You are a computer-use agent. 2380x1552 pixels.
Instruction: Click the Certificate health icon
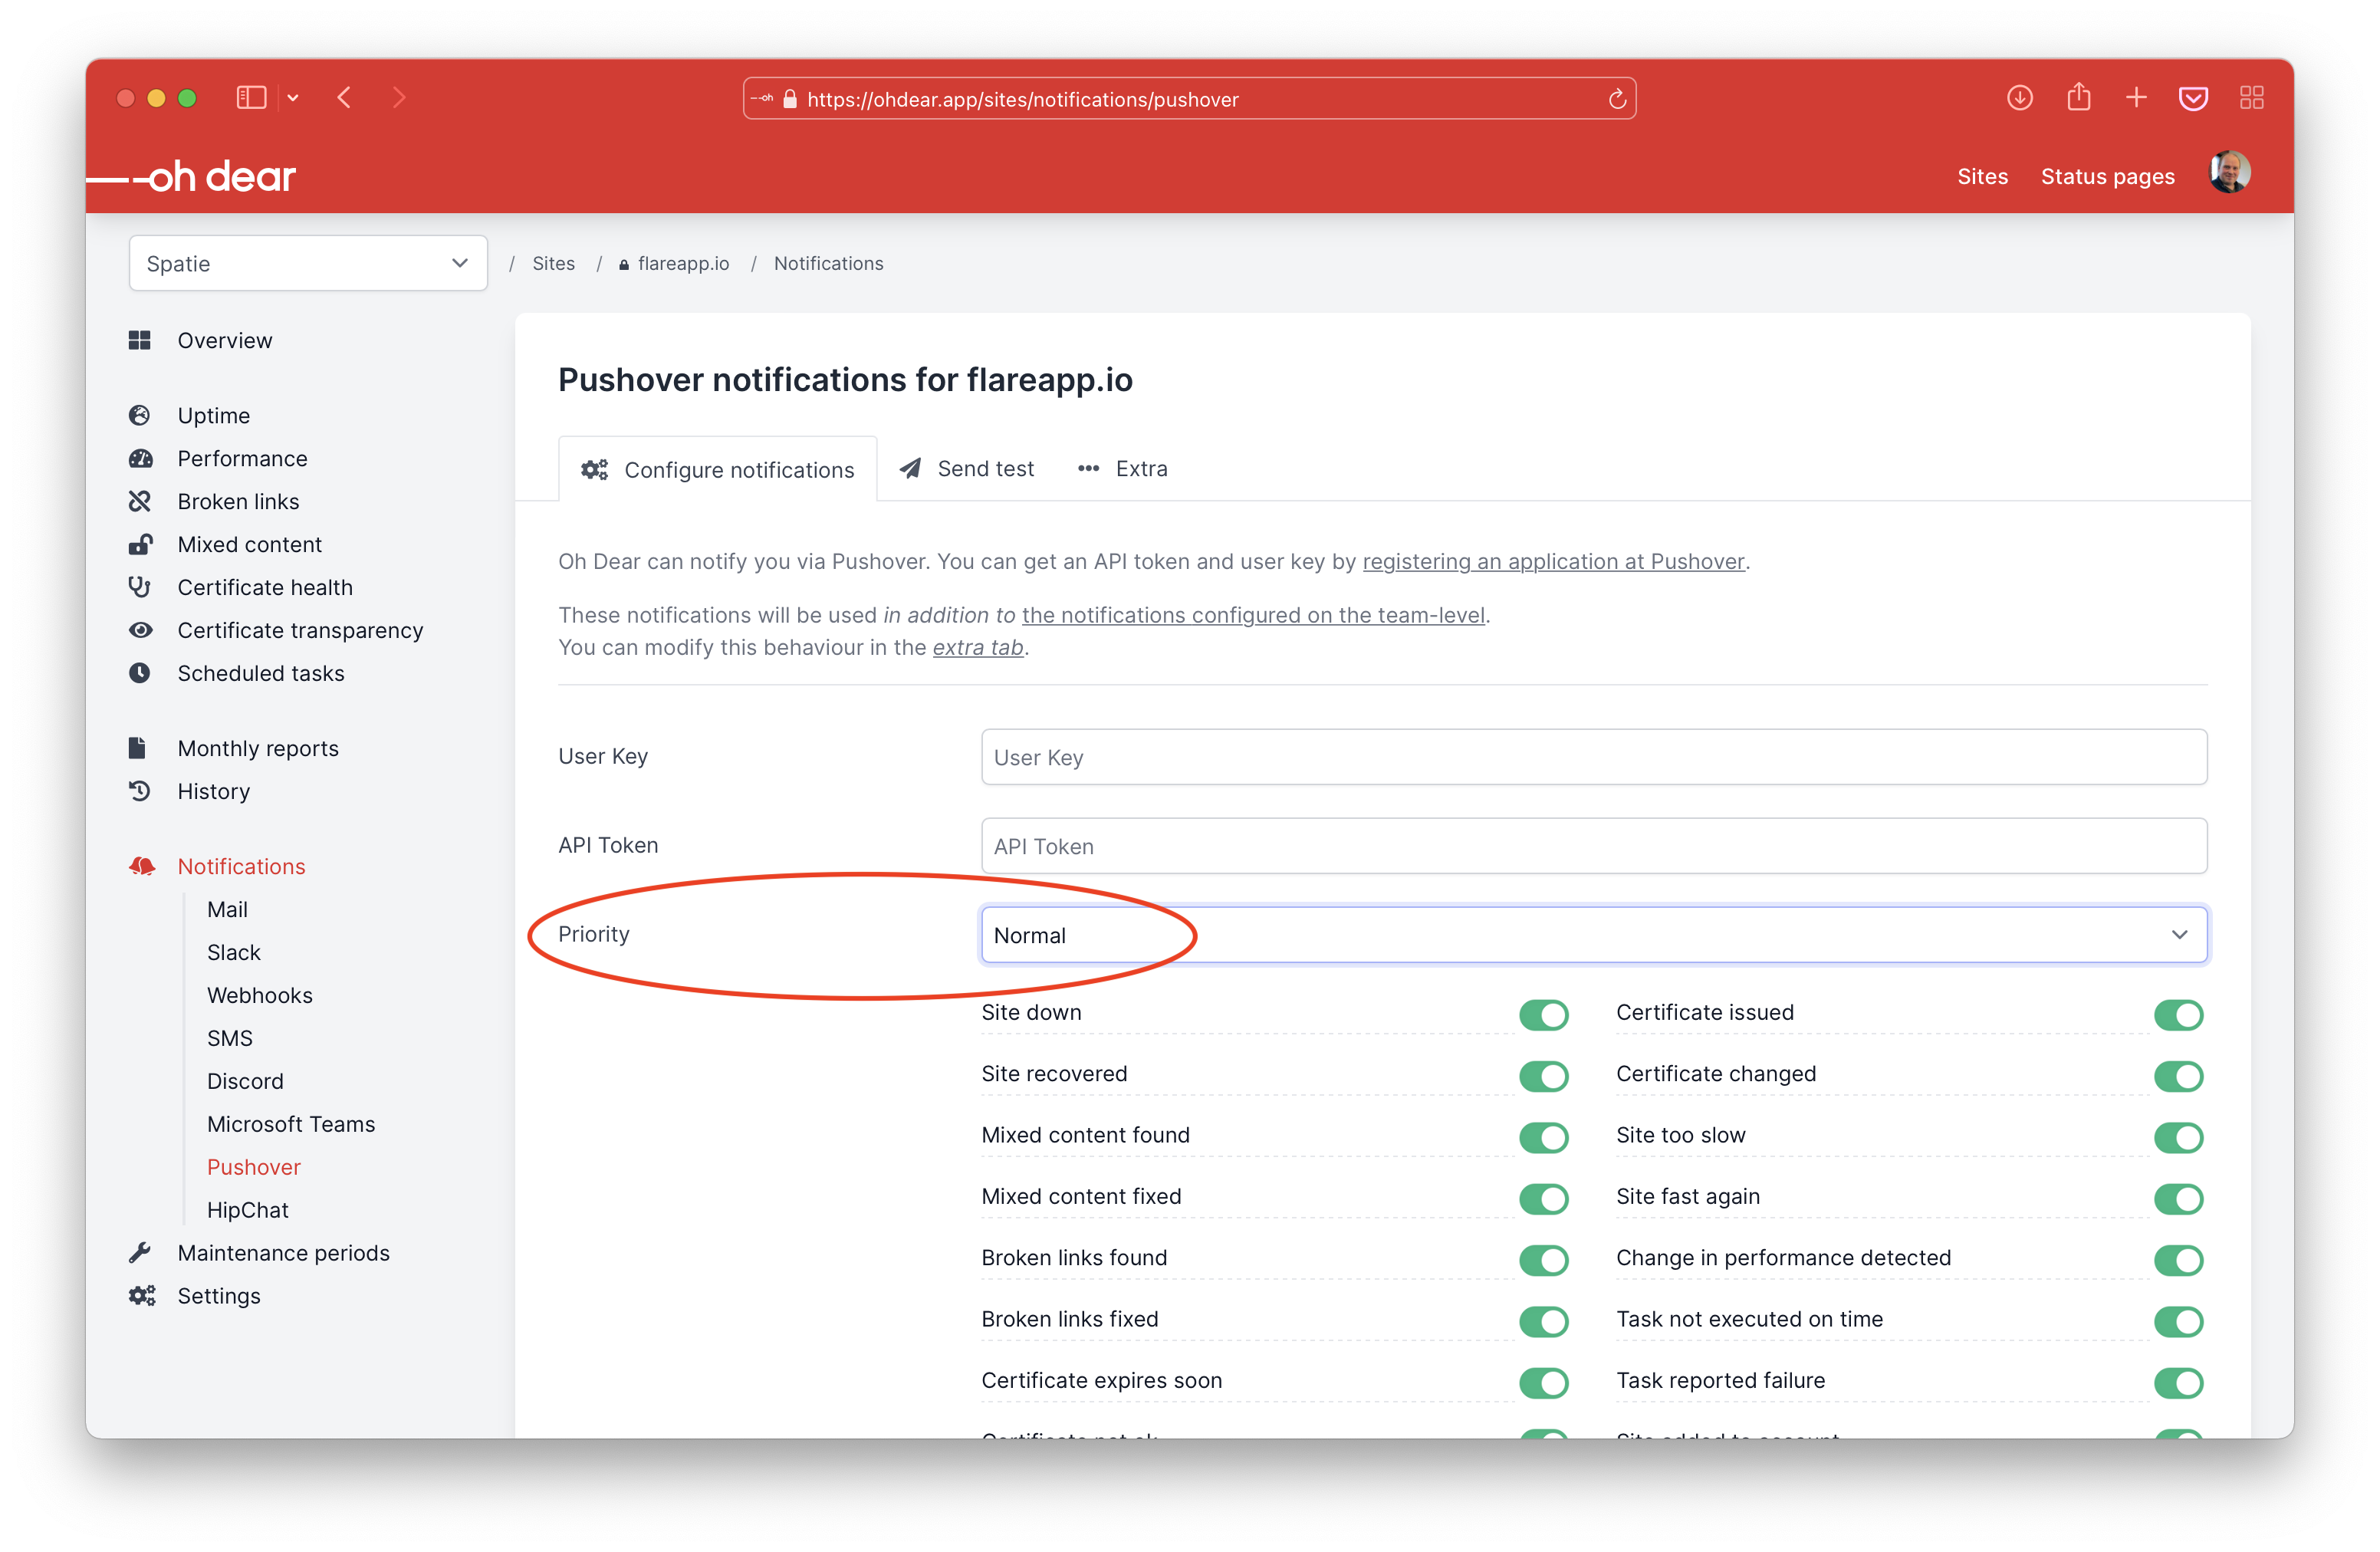143,586
